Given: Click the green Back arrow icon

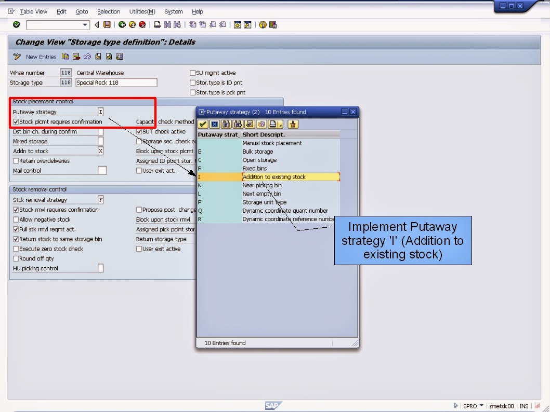Looking at the screenshot, I should [x=122, y=24].
